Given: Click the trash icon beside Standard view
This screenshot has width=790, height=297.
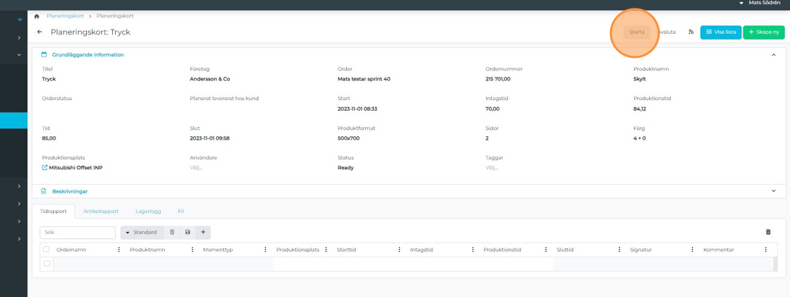Looking at the screenshot, I should tap(172, 232).
